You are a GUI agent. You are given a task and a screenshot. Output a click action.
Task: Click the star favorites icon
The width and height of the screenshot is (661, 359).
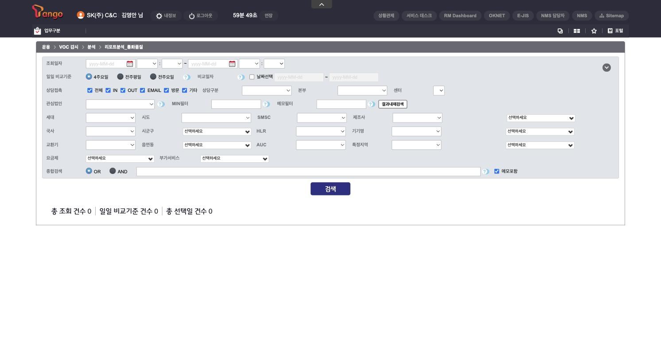(x=594, y=31)
